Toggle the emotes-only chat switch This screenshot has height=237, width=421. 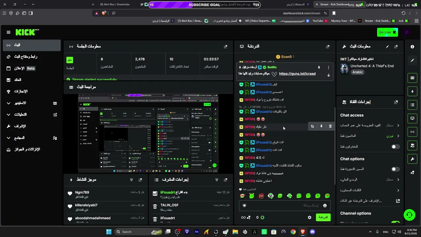pos(396,169)
